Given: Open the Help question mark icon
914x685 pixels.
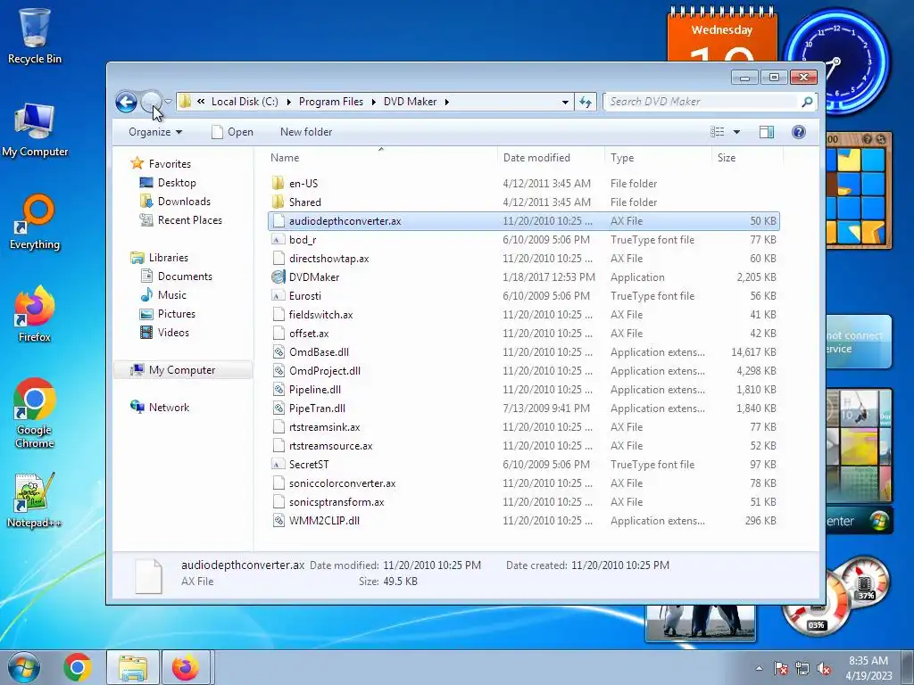Looking at the screenshot, I should point(799,132).
